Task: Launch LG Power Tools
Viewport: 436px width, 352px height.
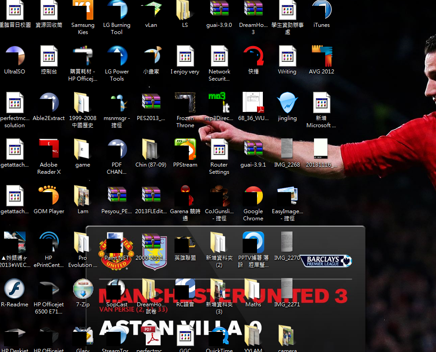Action: [x=117, y=56]
